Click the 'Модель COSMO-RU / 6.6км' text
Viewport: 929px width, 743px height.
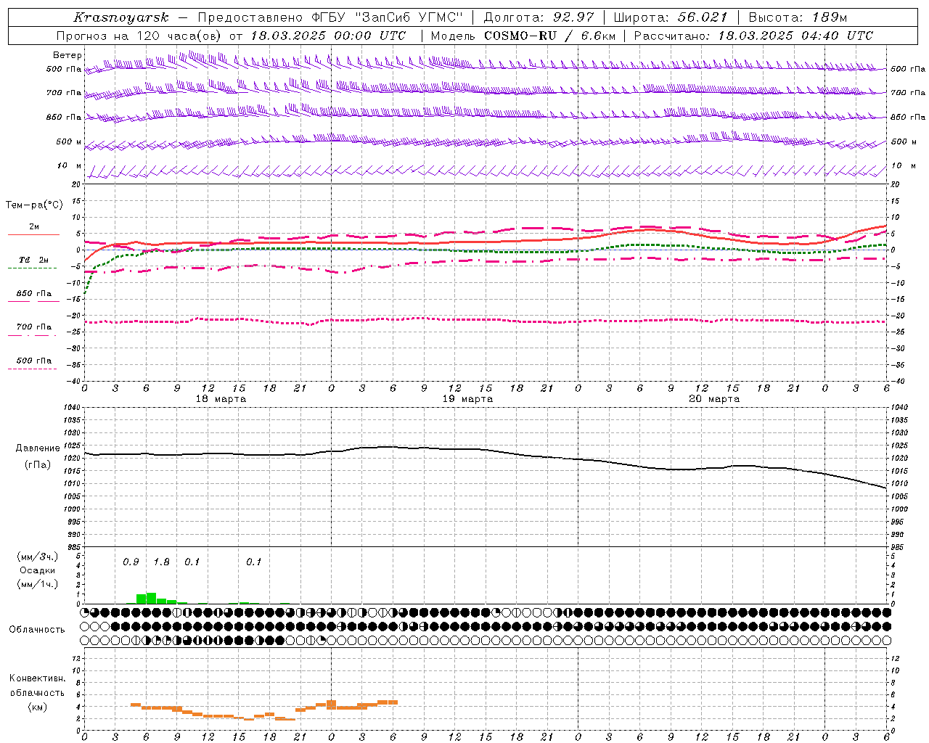523,36
